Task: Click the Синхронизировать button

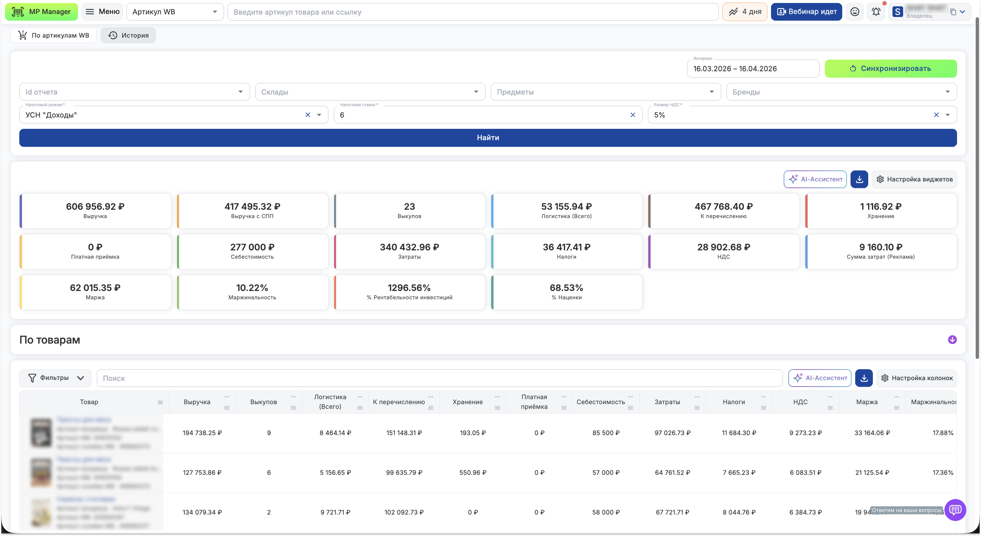Action: pyautogui.click(x=890, y=69)
